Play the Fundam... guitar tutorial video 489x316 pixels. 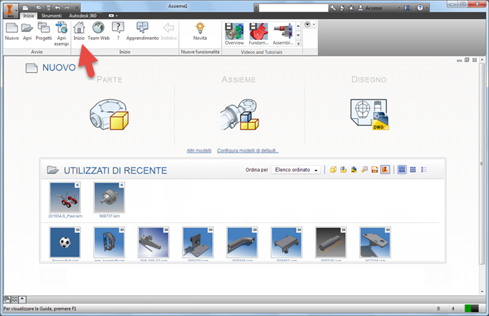pos(258,34)
